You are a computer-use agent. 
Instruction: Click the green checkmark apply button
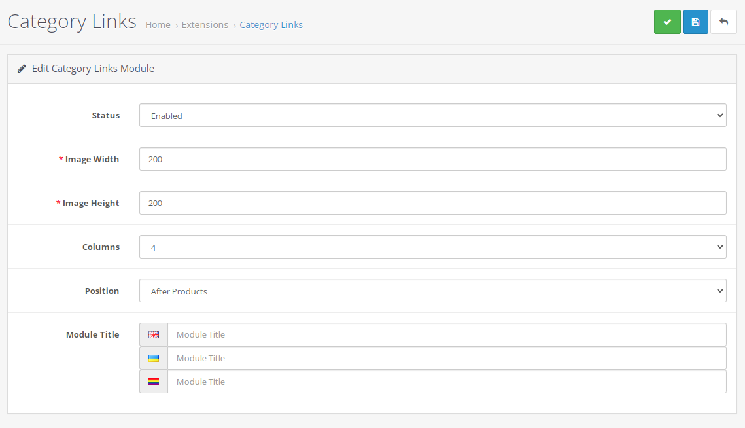coord(667,22)
